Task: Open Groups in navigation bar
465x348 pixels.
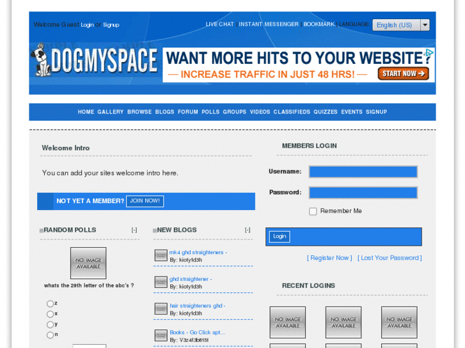Action: [x=235, y=112]
